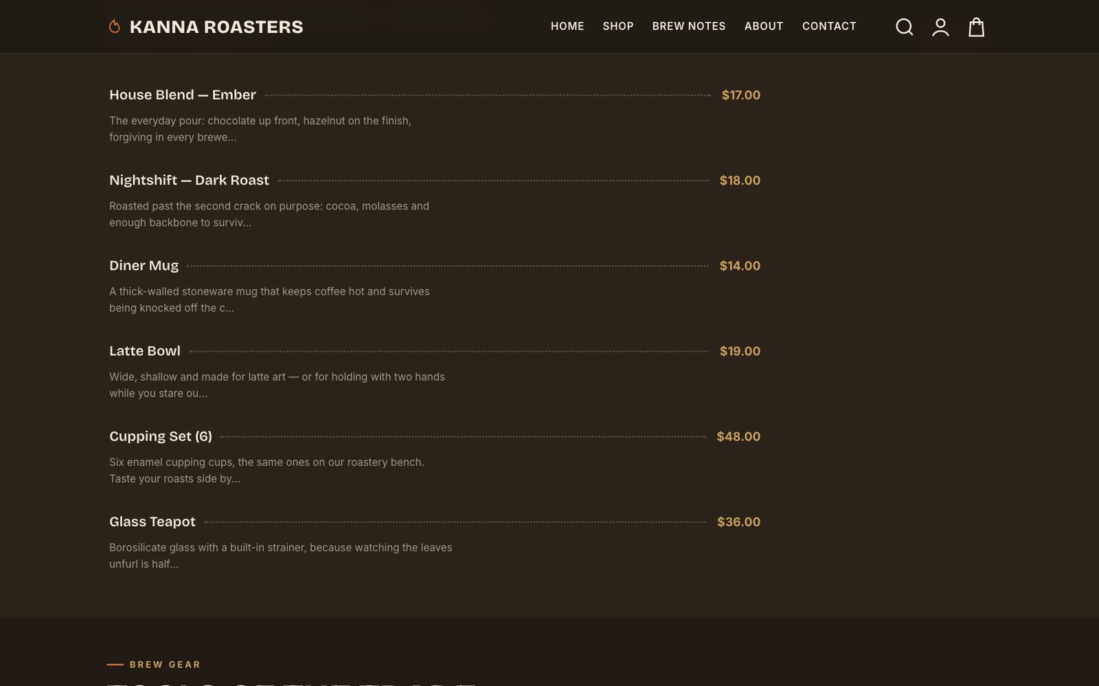Open Cupping Set (6) product

[161, 436]
